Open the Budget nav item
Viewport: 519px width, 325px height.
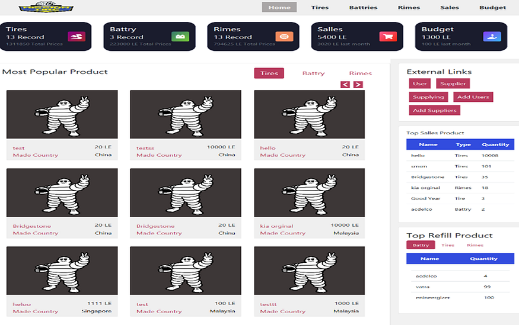point(492,7)
